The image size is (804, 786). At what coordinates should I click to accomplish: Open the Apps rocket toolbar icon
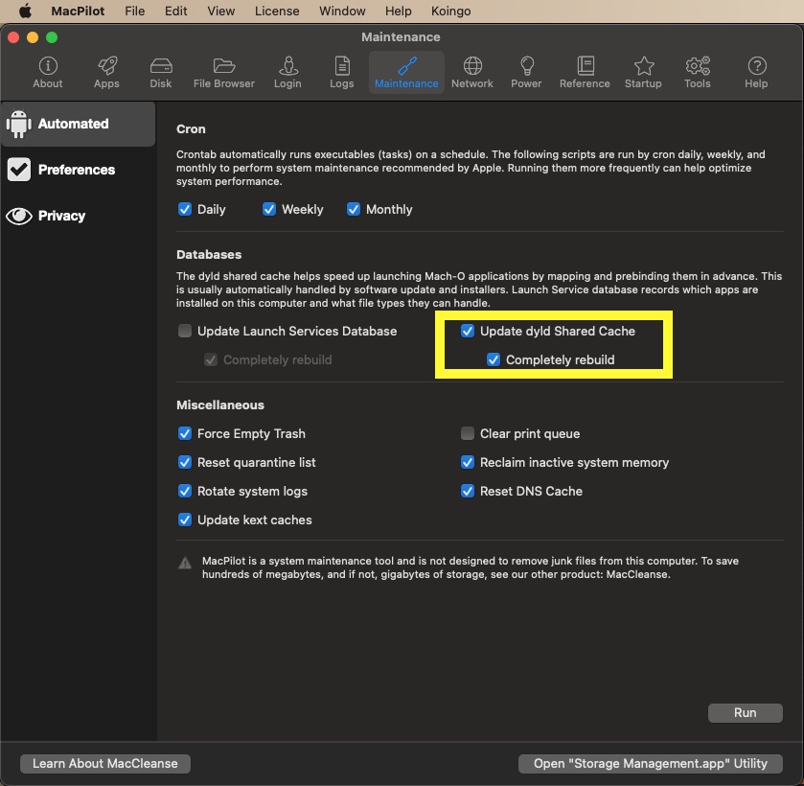[x=106, y=72]
